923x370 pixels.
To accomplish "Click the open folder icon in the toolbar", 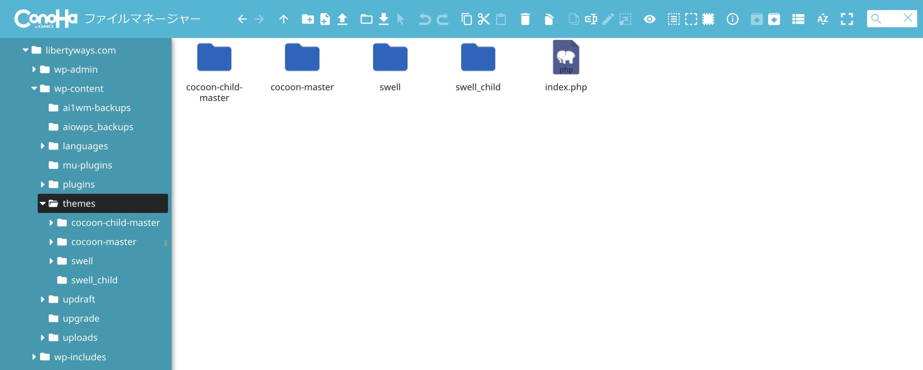I will coord(366,19).
